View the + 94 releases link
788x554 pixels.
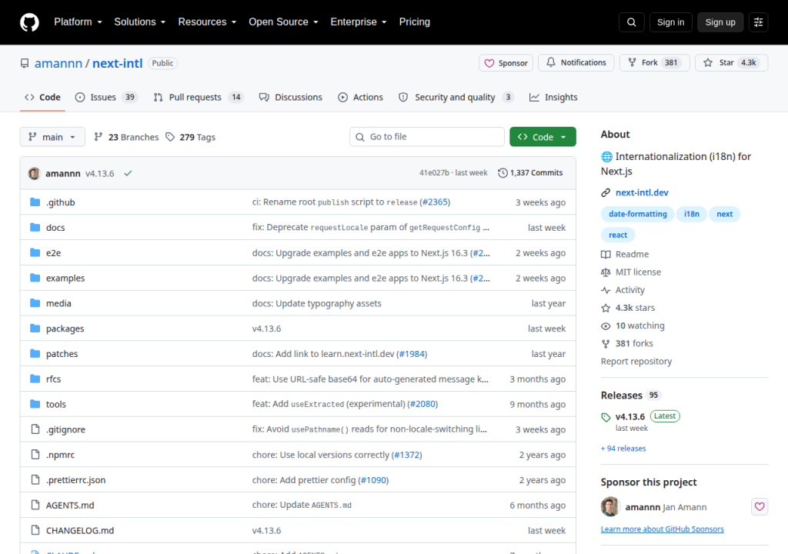623,449
